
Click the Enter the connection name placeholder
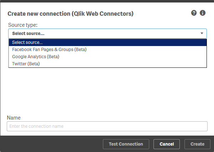coord(36,126)
